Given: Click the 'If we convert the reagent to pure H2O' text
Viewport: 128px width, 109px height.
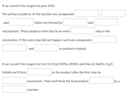Looking at the screenshot, I should [x=29, y=6].
